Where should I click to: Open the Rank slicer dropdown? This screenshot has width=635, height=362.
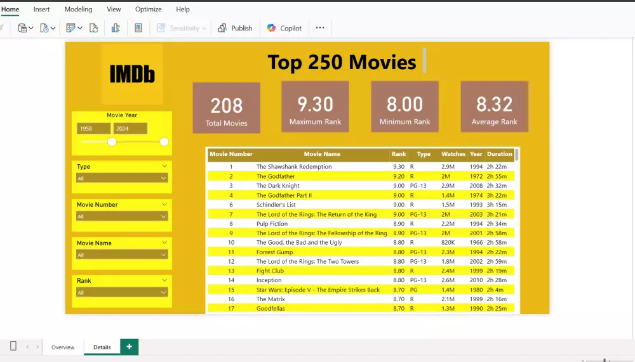point(122,292)
